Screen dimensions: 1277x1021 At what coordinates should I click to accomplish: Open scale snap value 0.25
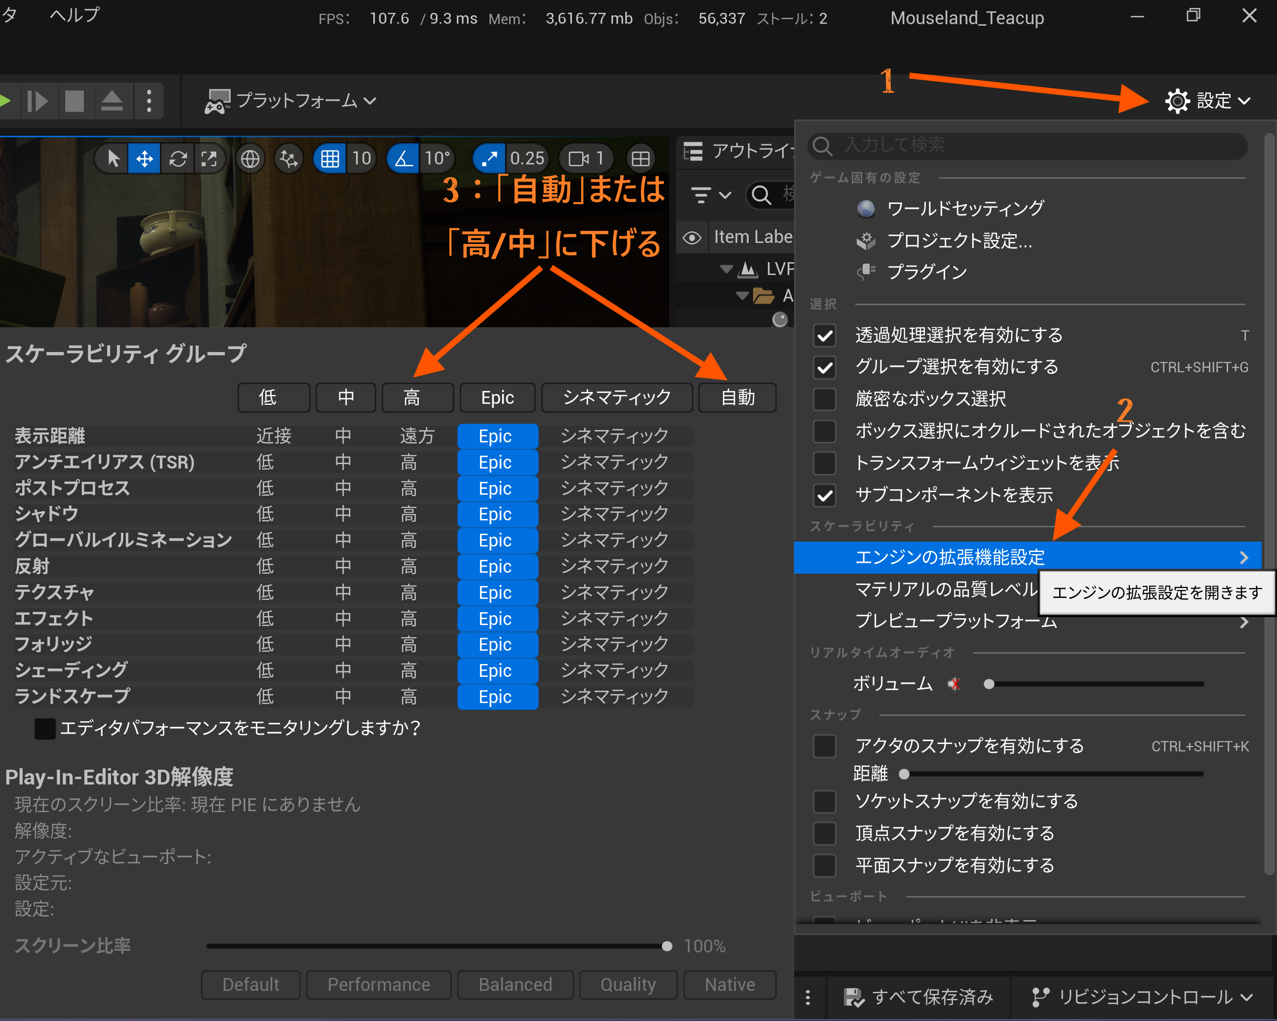527,158
